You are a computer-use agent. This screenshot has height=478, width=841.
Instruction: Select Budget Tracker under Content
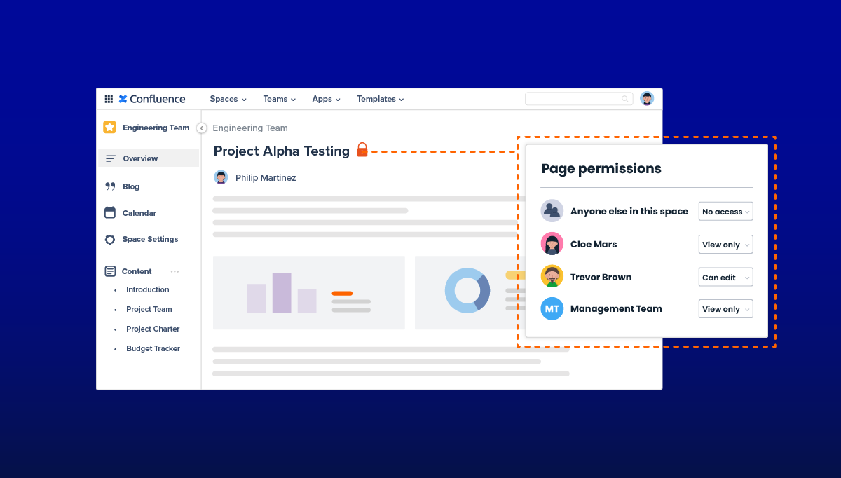click(153, 348)
